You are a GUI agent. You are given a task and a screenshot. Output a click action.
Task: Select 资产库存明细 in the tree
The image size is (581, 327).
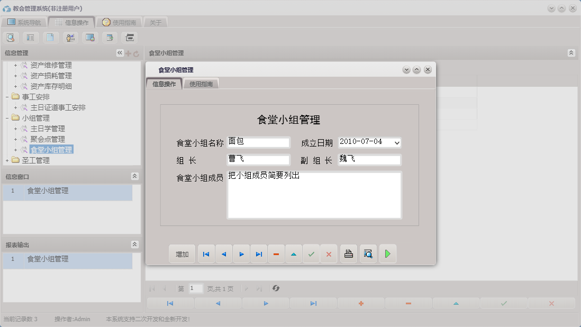tap(51, 86)
